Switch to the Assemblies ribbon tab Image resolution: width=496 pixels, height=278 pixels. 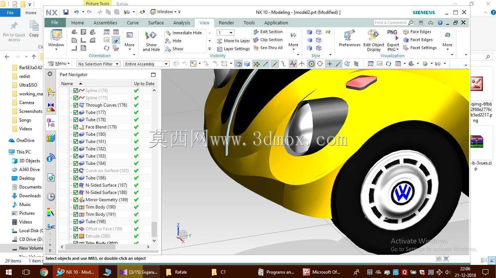(105, 23)
